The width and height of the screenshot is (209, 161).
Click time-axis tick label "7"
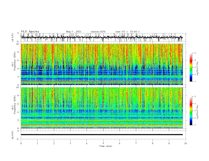136,143
